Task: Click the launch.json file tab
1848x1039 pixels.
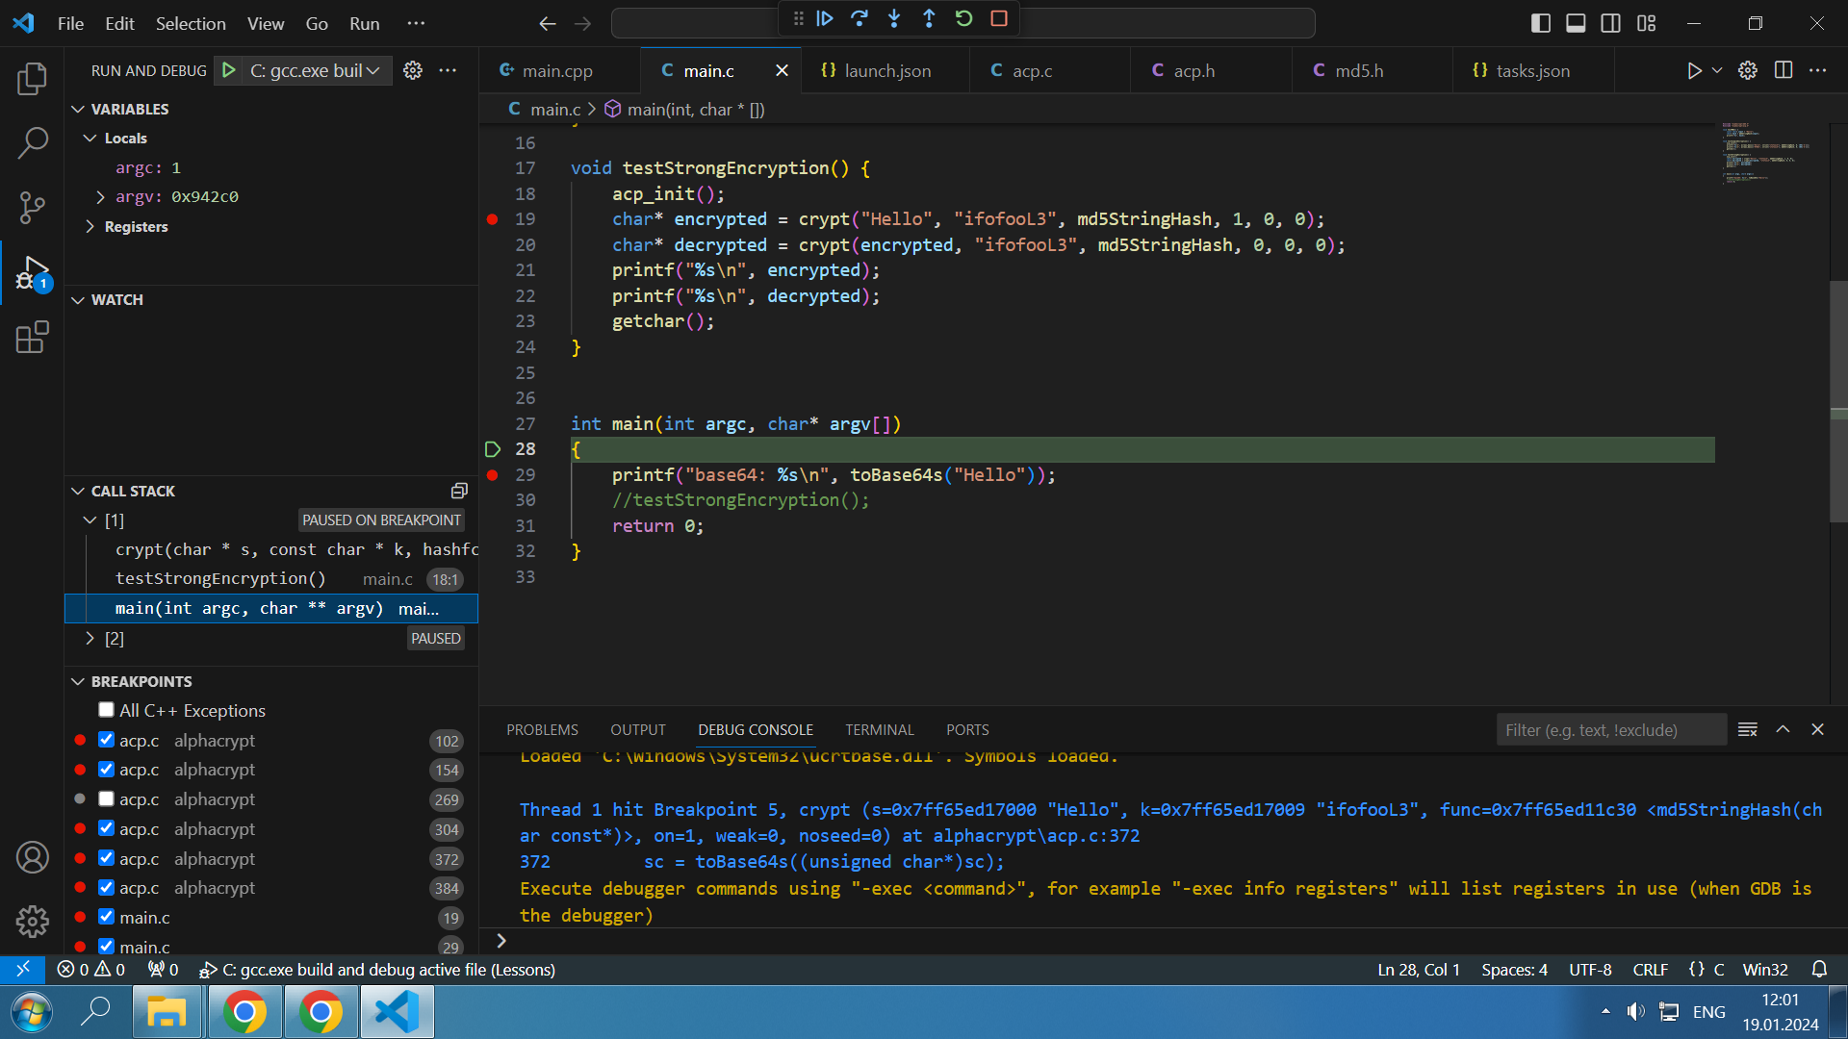Action: pos(888,70)
